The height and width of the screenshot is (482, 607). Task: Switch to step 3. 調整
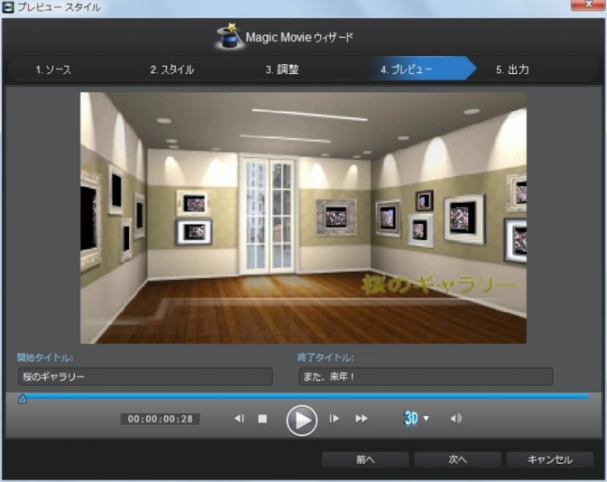pyautogui.click(x=282, y=70)
